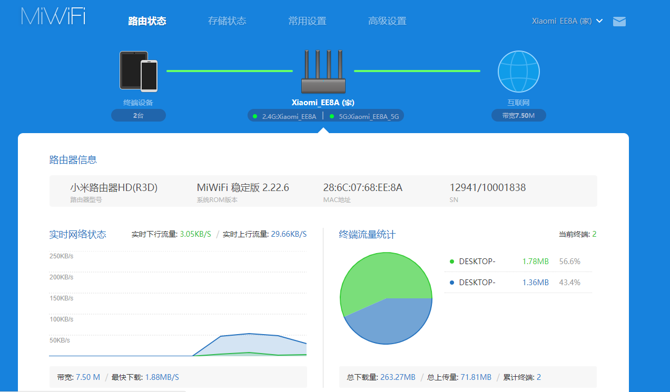Open the 高级设置 tab
Screen dimensions: 670x392
[387, 21]
